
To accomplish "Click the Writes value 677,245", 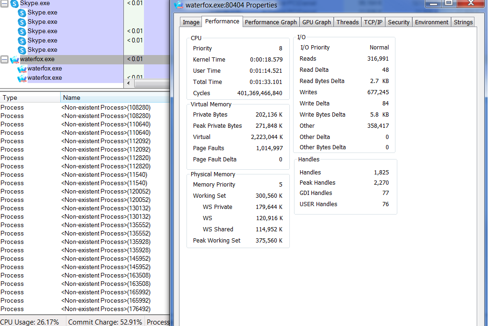I will 378,92.
